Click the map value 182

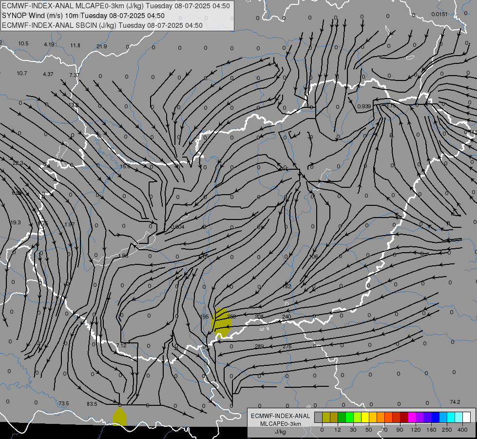click(x=287, y=286)
